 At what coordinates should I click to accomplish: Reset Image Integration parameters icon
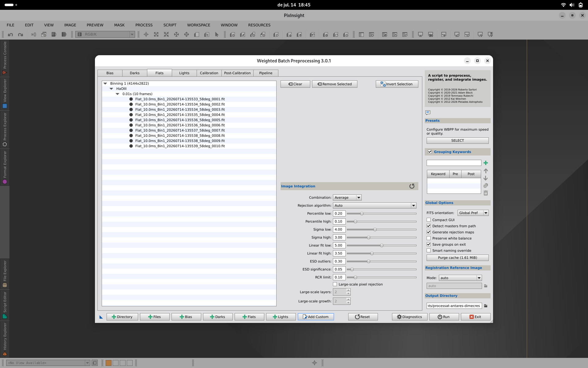[x=412, y=186]
